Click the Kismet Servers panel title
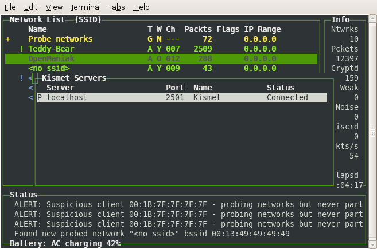This screenshot has width=377, height=249. tap(74, 78)
